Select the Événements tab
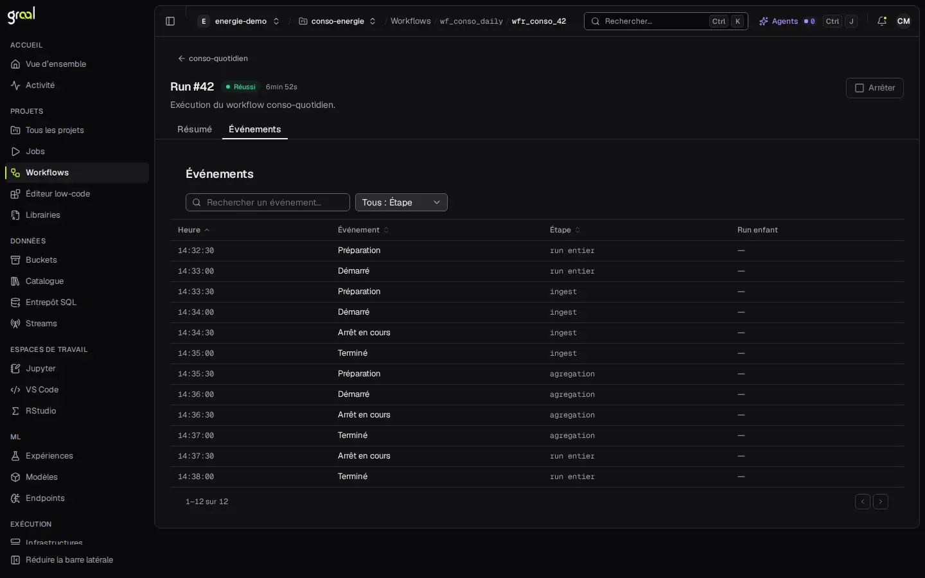The image size is (925, 578). point(255,129)
